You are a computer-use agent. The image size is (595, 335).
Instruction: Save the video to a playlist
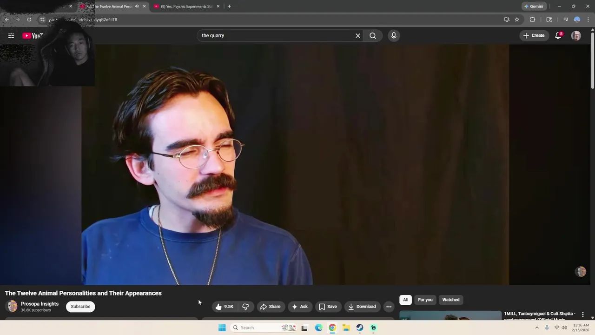click(x=328, y=307)
